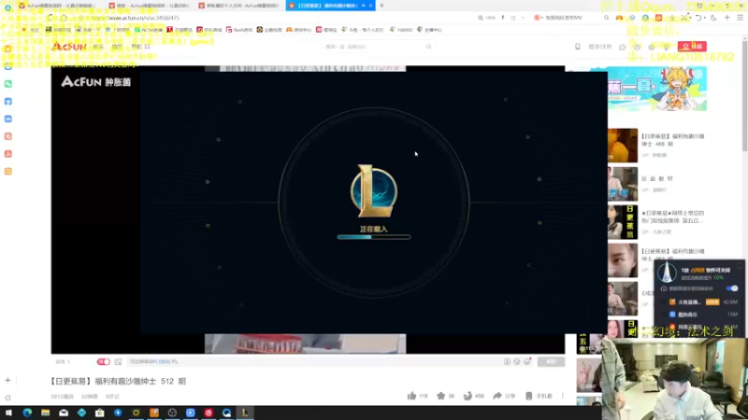Click the danmaku send button
The image size is (748, 420).
tap(551, 362)
